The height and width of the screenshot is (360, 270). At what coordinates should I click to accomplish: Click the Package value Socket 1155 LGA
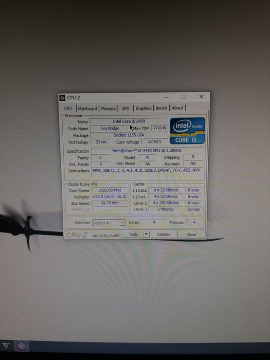129,135
